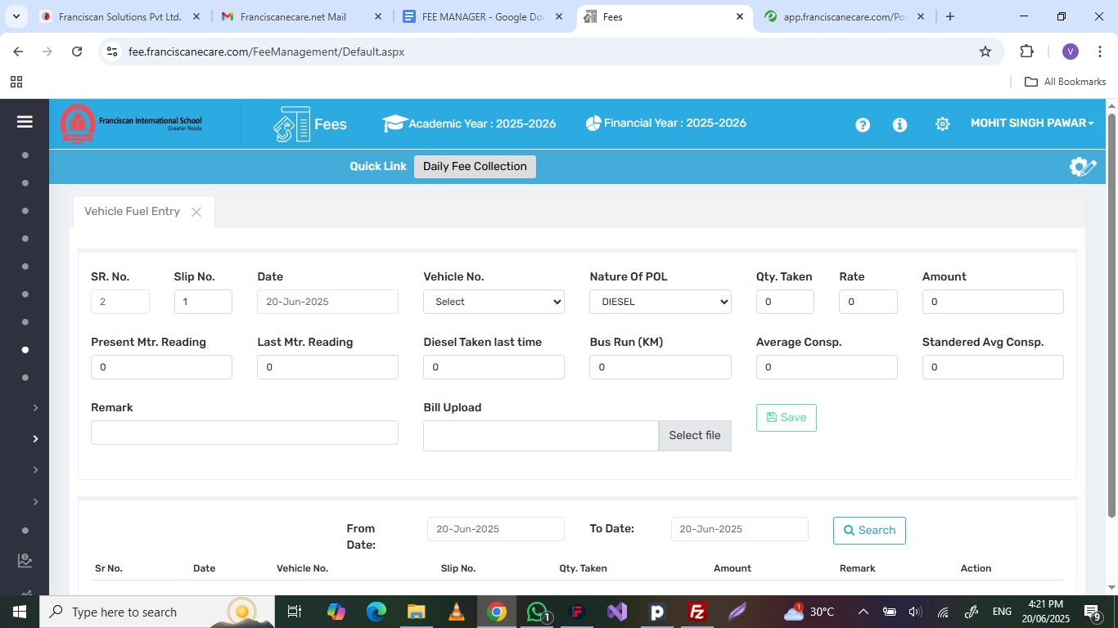
Task: Click the From Date field
Action: tap(496, 529)
